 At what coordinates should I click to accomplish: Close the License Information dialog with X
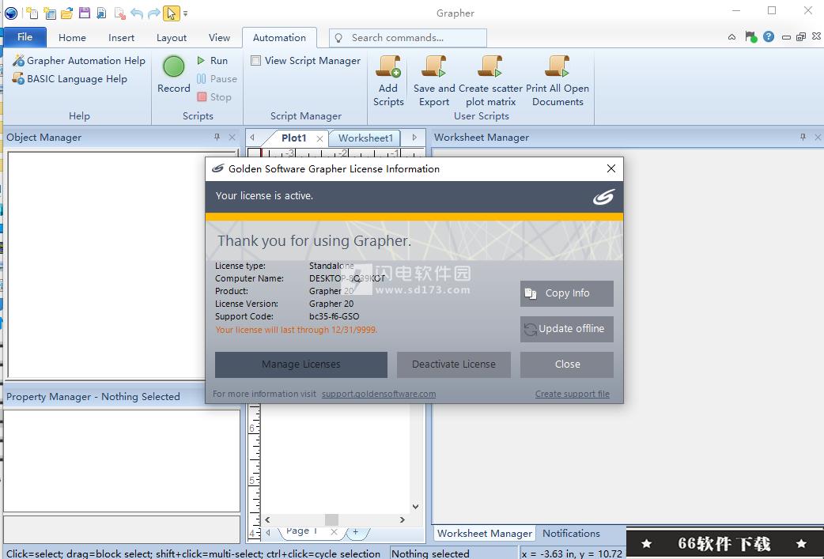pos(610,168)
